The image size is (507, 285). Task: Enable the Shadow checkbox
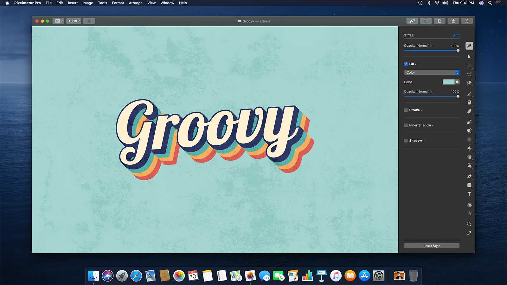coord(406,141)
